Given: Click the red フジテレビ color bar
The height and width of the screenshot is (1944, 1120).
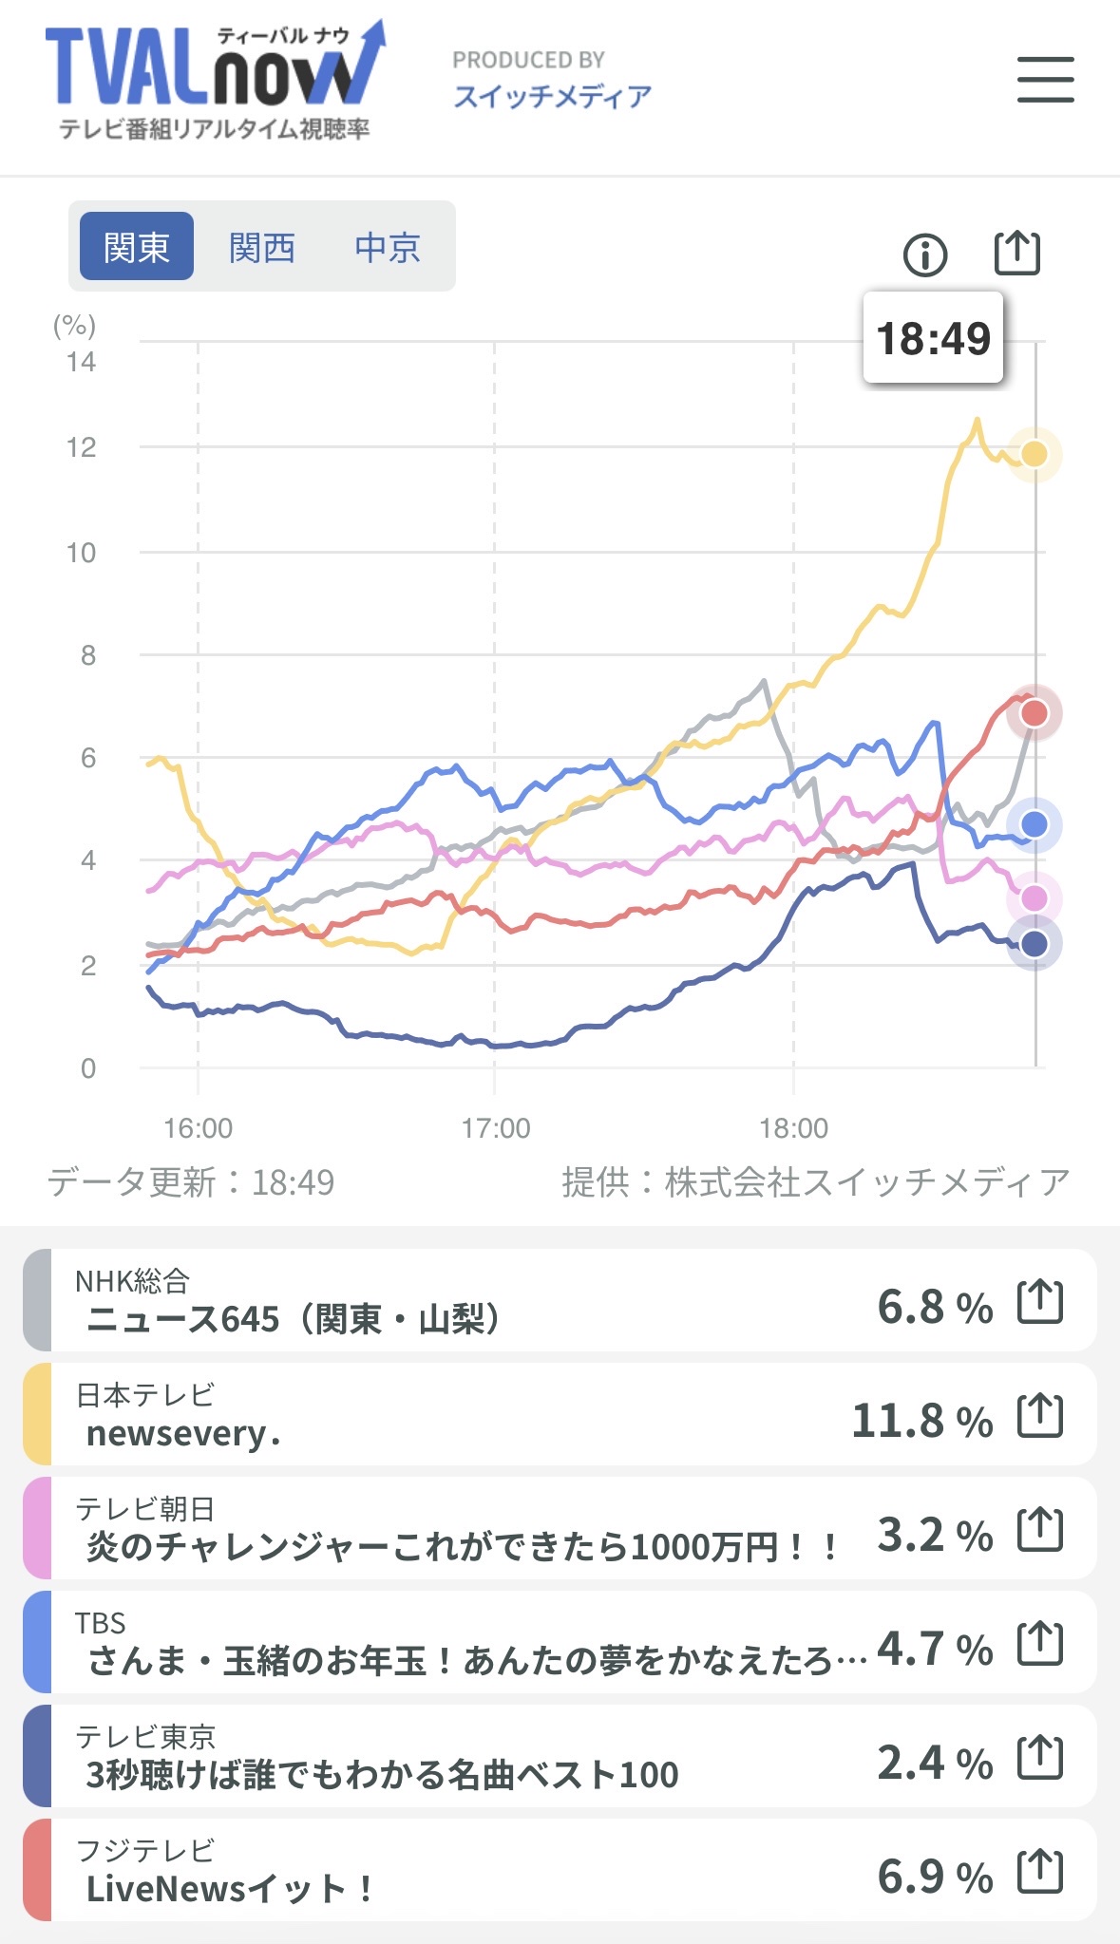Looking at the screenshot, I should point(37,1870).
